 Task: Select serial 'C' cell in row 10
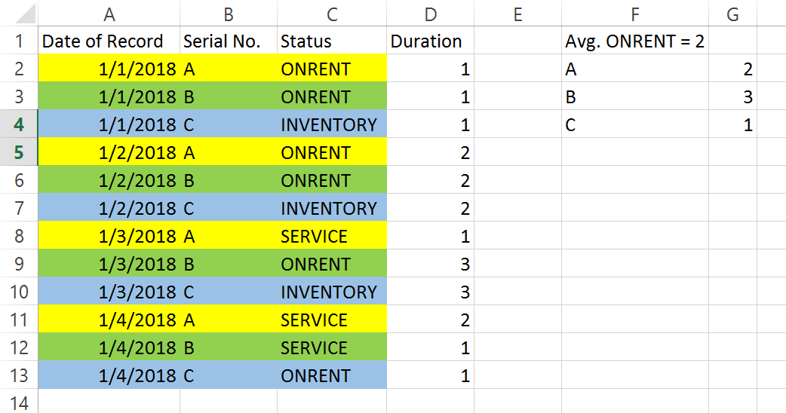tap(229, 292)
